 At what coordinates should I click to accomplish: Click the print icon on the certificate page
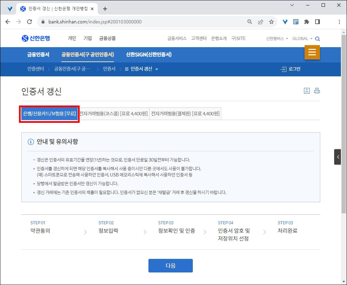(x=317, y=91)
